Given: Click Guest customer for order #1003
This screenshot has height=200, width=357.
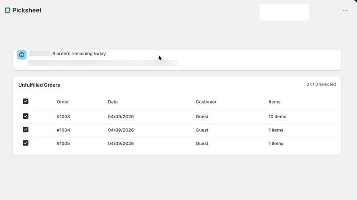Looking at the screenshot, I should click(202, 116).
